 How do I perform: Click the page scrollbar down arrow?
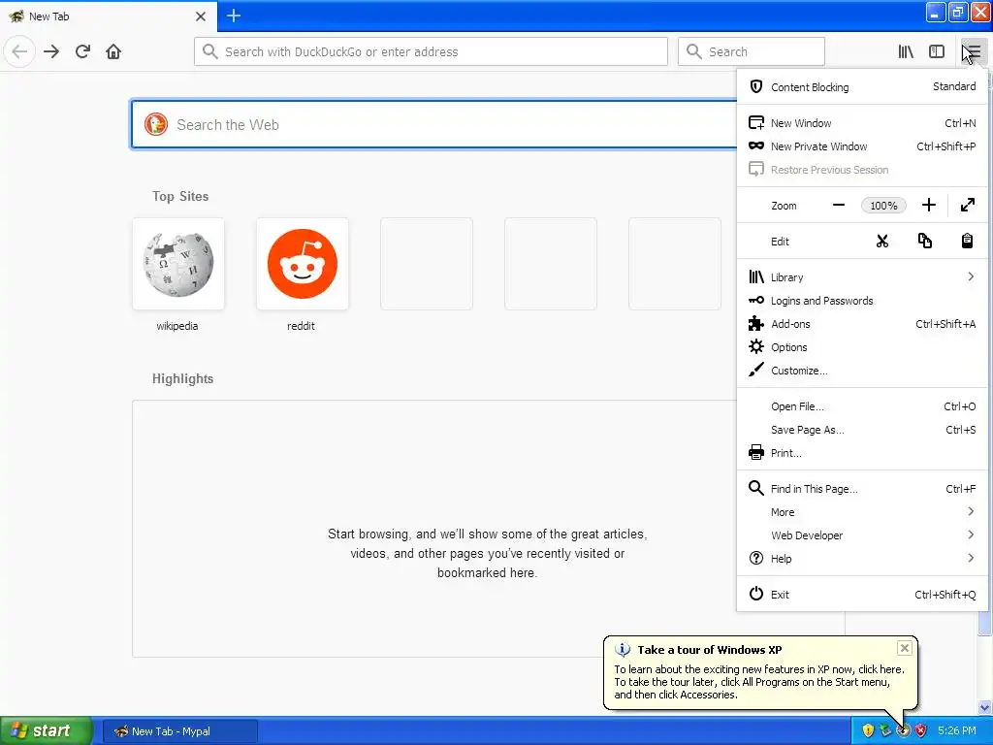(x=985, y=707)
